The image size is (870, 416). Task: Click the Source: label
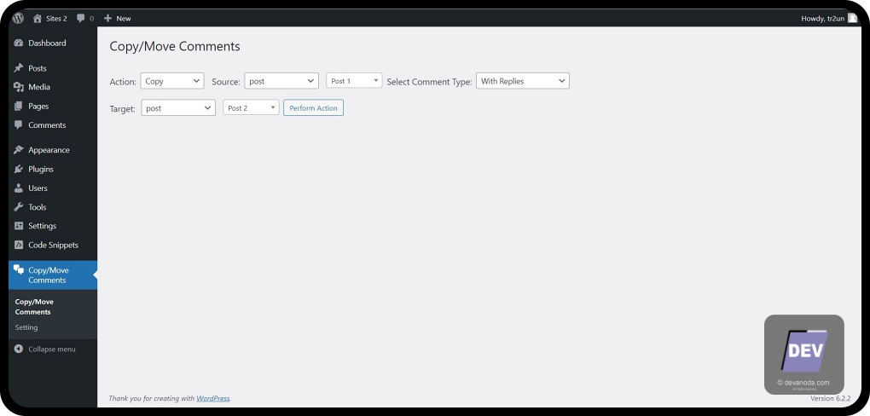[x=226, y=82]
